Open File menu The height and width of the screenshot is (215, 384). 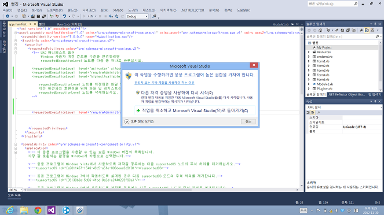click(x=8, y=10)
